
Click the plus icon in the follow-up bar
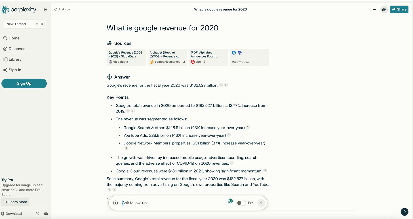click(115, 203)
